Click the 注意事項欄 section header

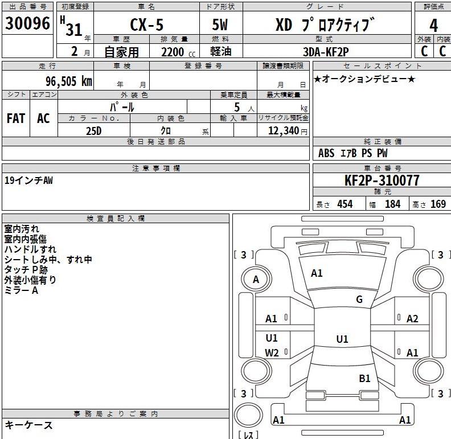(156, 169)
